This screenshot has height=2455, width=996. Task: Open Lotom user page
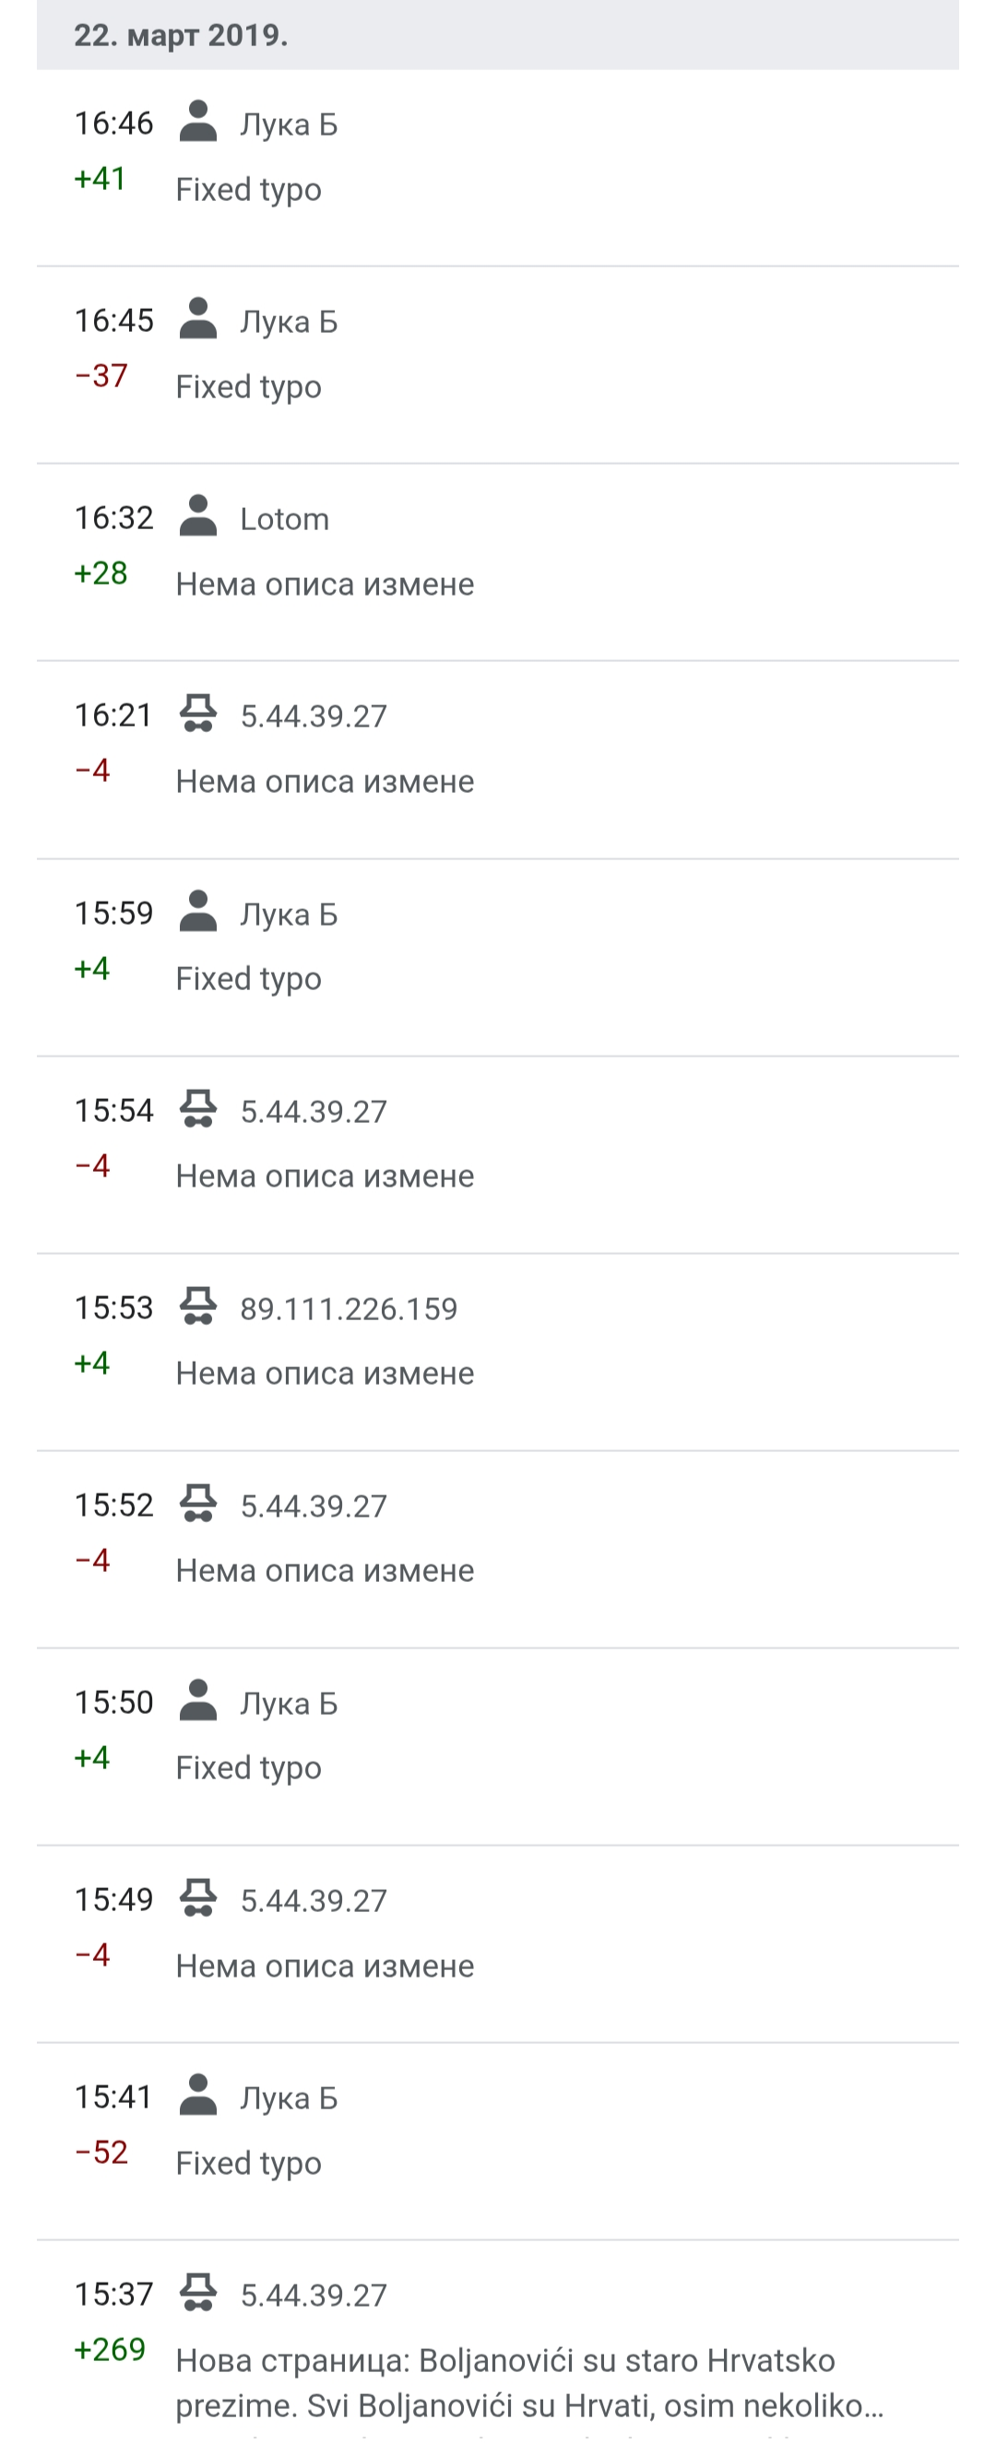coord(284,518)
